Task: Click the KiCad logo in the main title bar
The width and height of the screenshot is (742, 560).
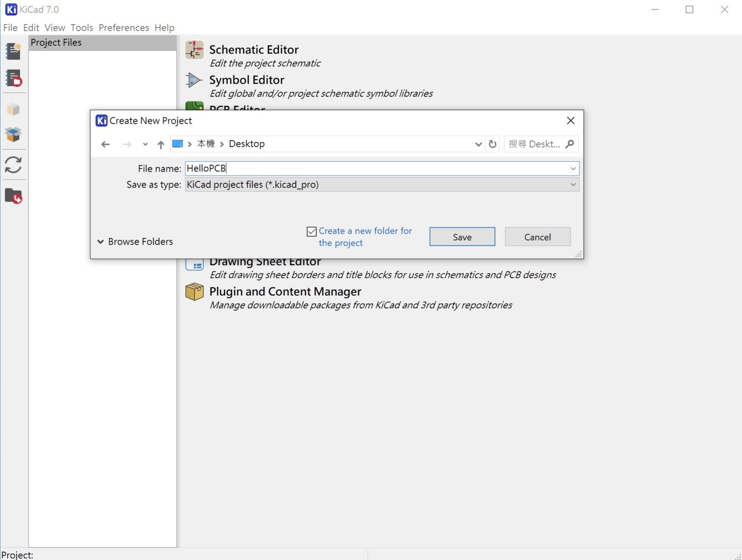Action: (x=11, y=9)
